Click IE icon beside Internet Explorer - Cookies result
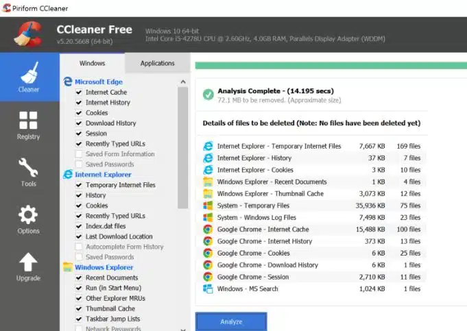The height and width of the screenshot is (331, 467). [208, 170]
